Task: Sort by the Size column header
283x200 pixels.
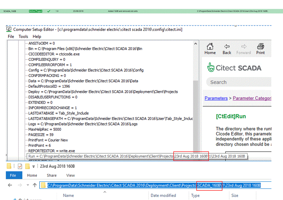Action: click(235, 195)
